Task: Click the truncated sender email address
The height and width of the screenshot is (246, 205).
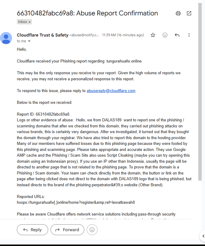Action: [x=84, y=35]
